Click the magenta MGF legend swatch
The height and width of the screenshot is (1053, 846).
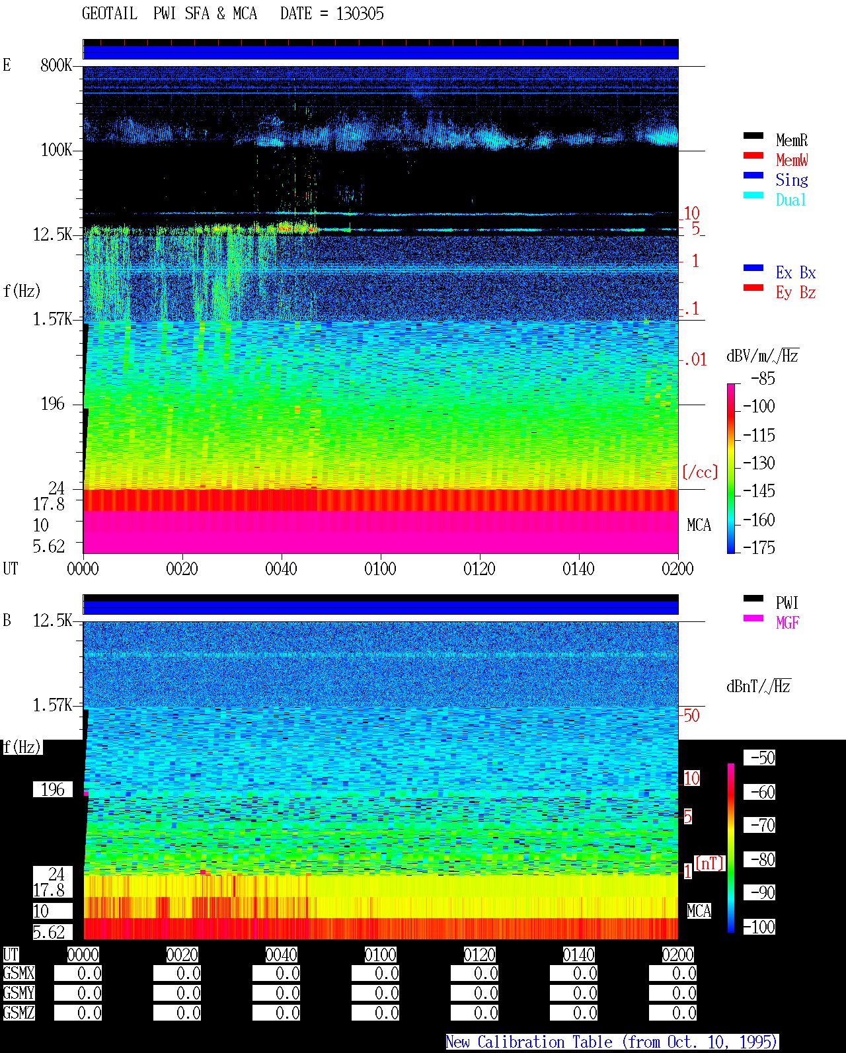(x=753, y=619)
